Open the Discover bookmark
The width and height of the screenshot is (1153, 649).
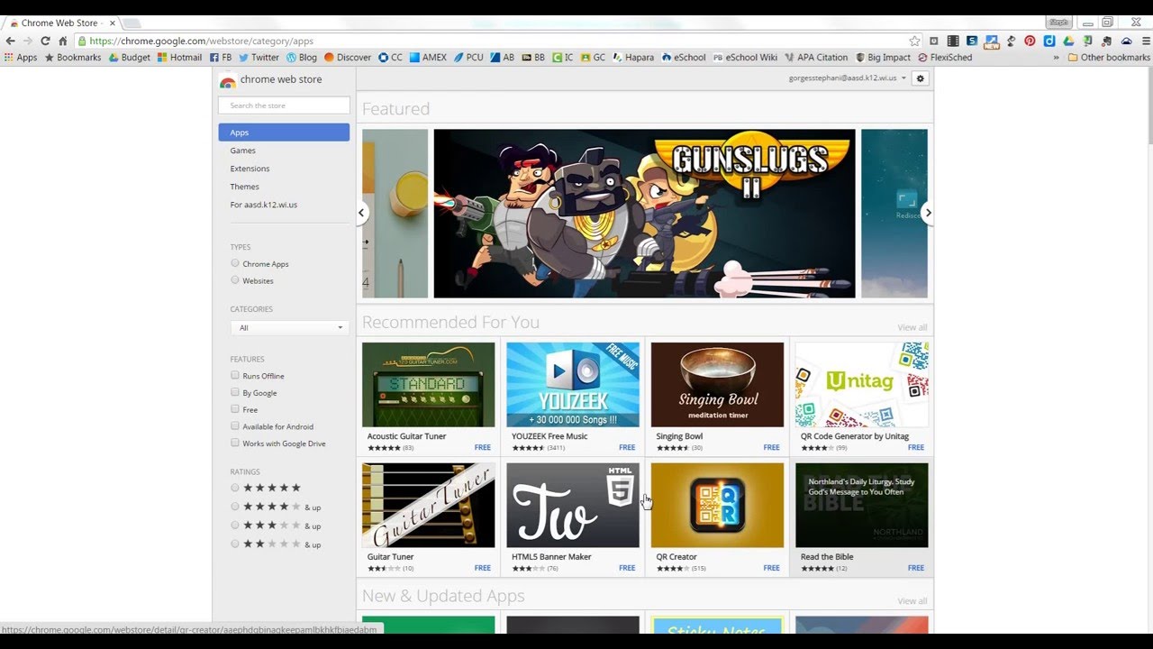click(x=348, y=57)
